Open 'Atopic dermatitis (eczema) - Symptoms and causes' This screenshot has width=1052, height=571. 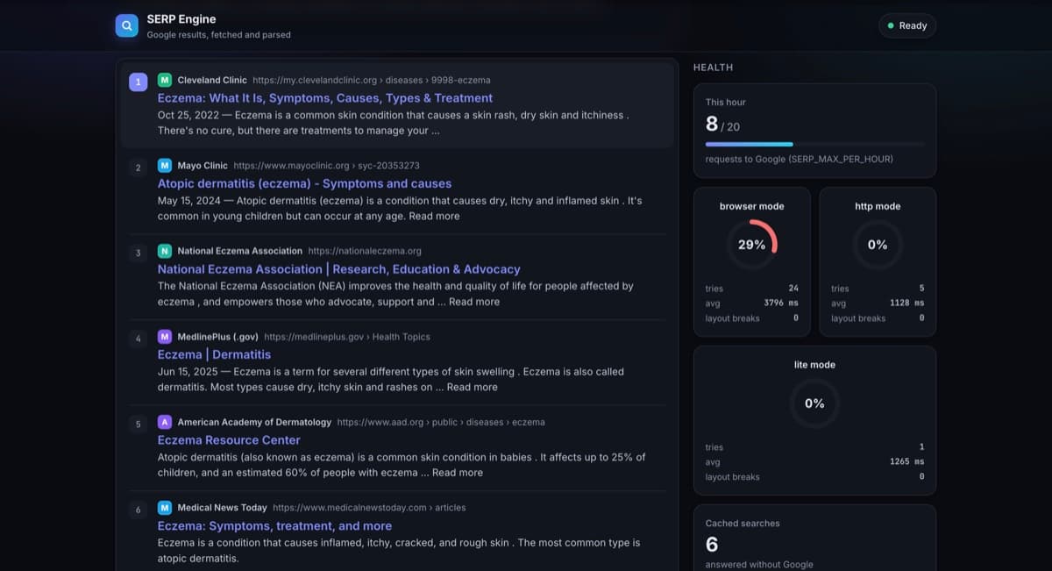pyautogui.click(x=305, y=183)
